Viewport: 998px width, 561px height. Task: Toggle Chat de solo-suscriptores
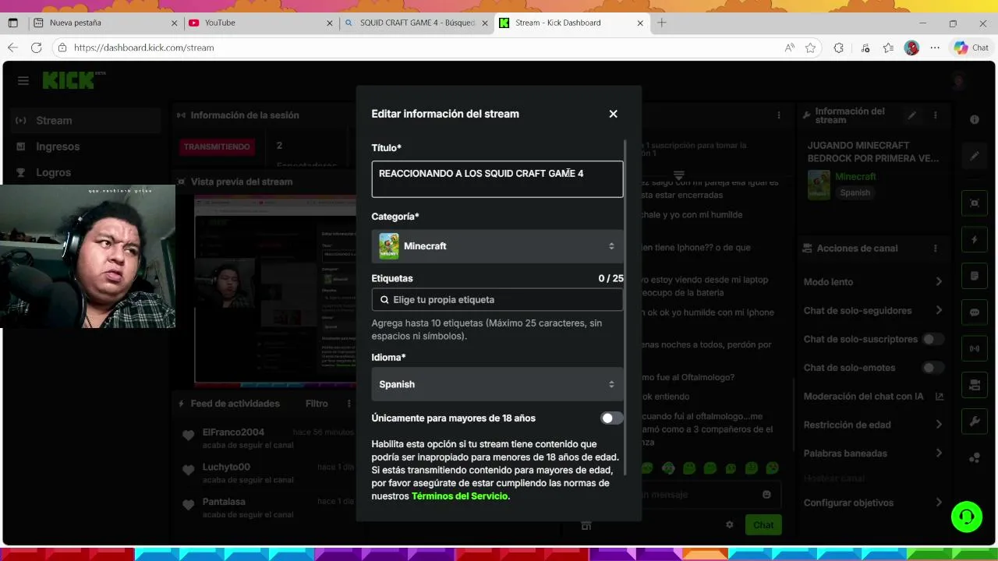point(933,339)
